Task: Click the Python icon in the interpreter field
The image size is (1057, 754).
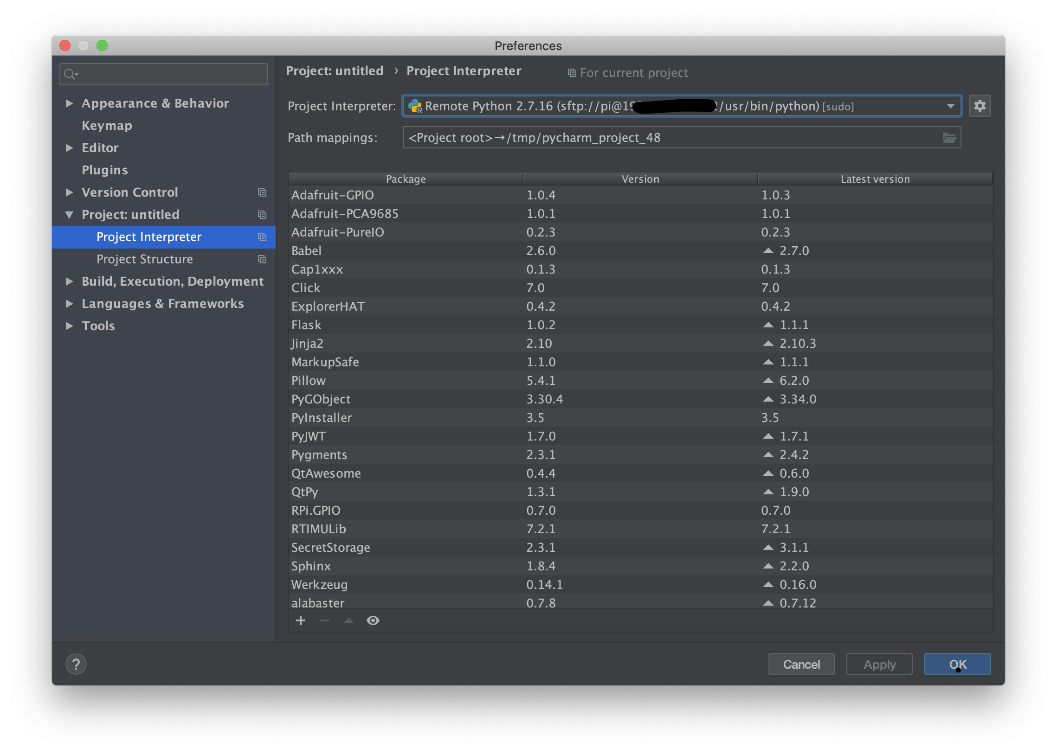Action: click(x=414, y=106)
